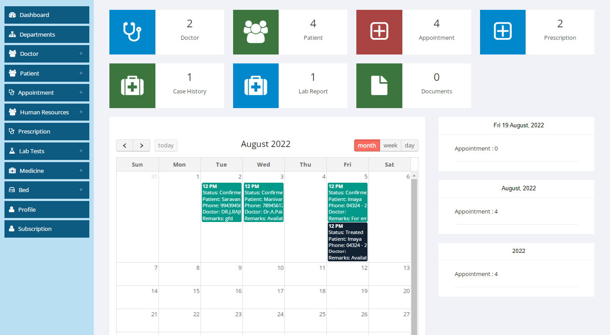This screenshot has width=610, height=335.
Task: Switch the calendar to day view
Action: 409,145
